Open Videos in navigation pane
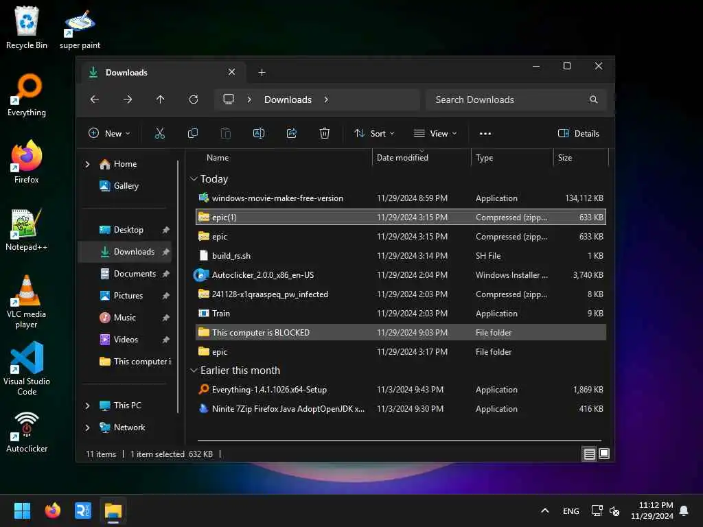Image resolution: width=703 pixels, height=527 pixels. click(126, 340)
